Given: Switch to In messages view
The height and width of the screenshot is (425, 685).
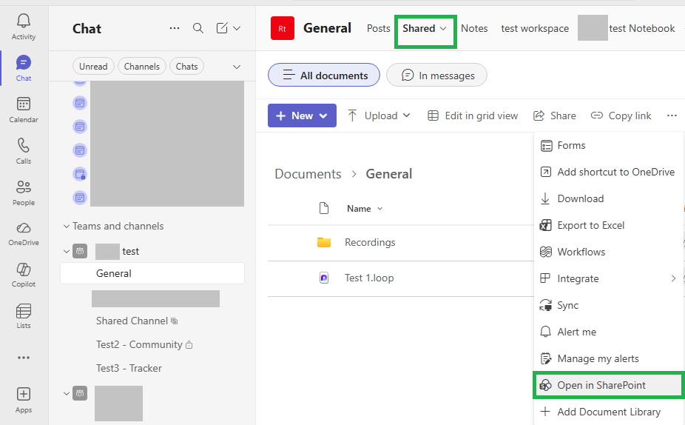Looking at the screenshot, I should coord(436,76).
